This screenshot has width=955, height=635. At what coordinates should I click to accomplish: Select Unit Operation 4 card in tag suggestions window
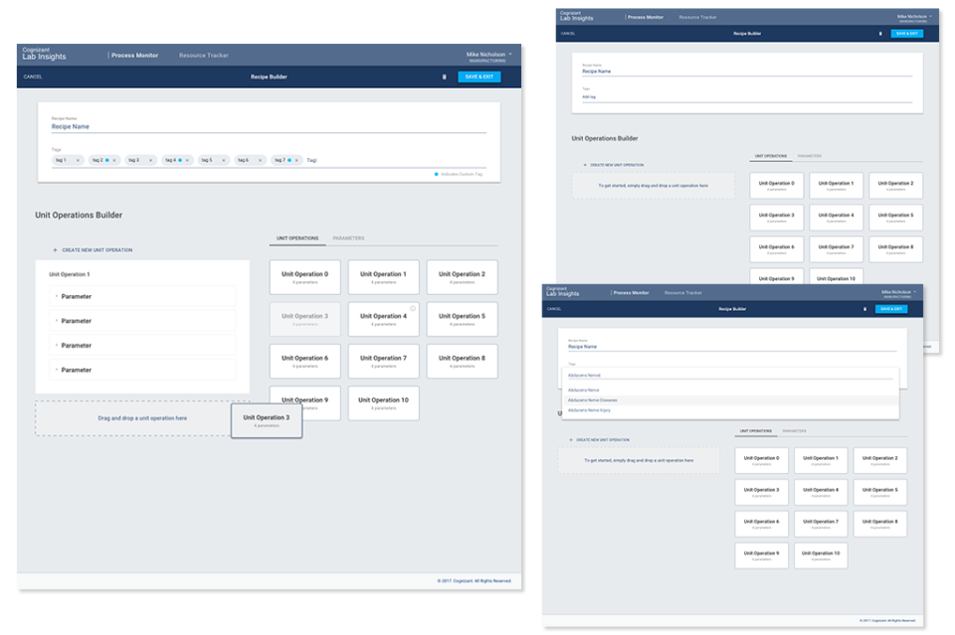tap(821, 493)
